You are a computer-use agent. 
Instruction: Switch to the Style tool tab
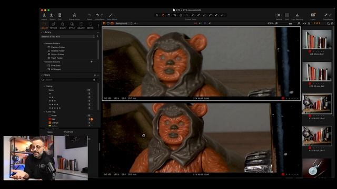pyautogui.click(x=72, y=25)
